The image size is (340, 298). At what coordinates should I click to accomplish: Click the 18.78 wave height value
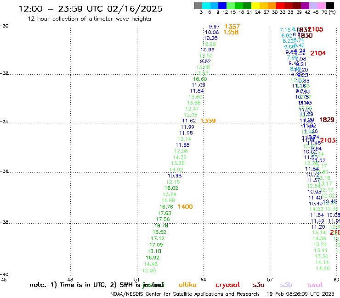point(161,226)
